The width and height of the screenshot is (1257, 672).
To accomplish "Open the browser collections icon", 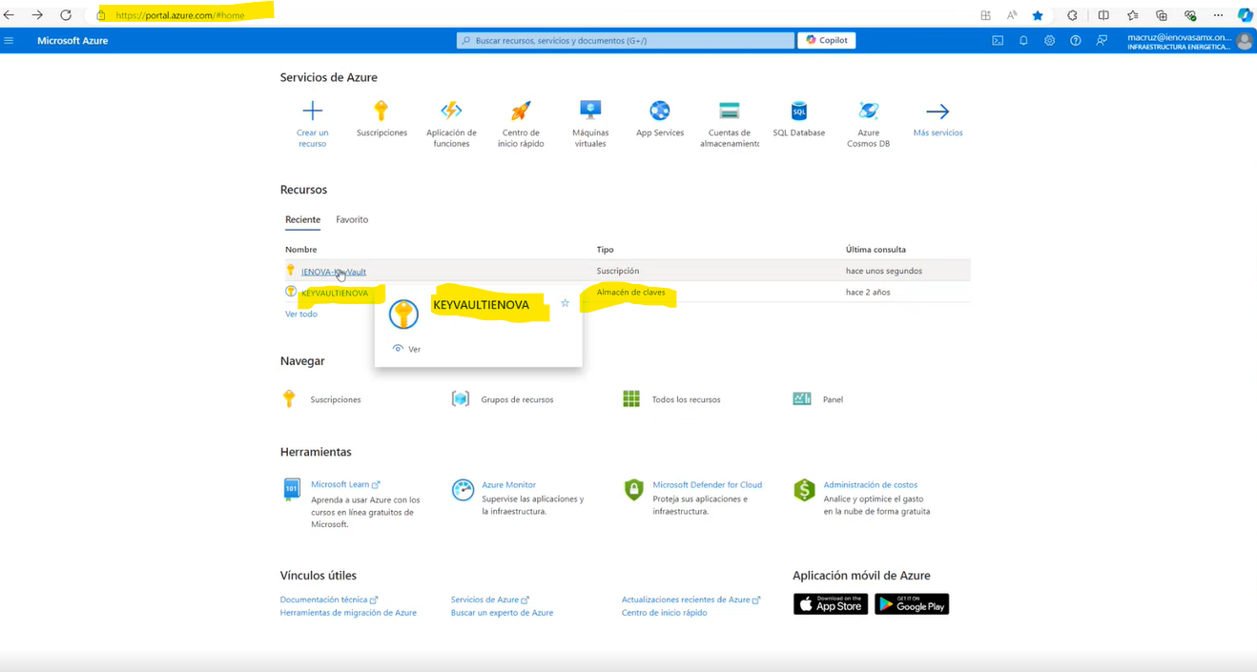I will [x=1161, y=15].
